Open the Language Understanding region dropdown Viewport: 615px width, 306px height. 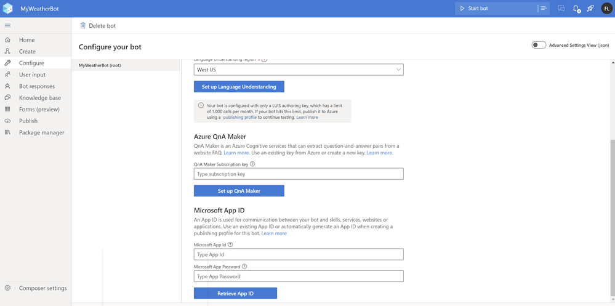pyautogui.click(x=299, y=70)
